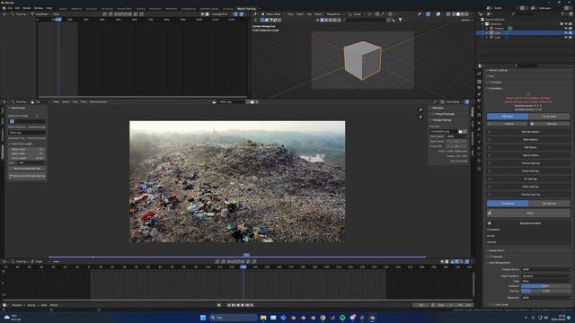Select the Camera in the outliner
Image resolution: width=575 pixels, height=323 pixels.
click(x=499, y=28)
